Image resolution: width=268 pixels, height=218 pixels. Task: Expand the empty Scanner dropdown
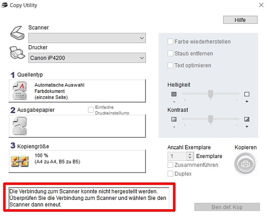point(87,38)
